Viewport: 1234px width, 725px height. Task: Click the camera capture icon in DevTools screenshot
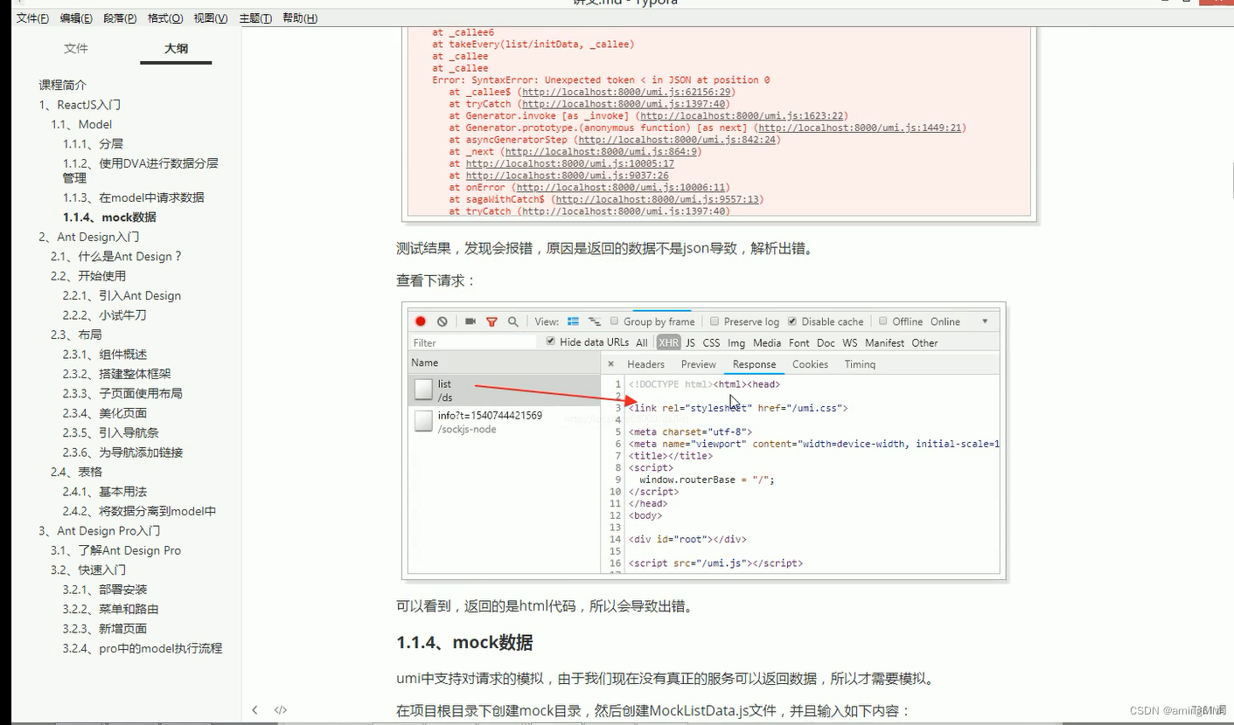[x=471, y=321]
